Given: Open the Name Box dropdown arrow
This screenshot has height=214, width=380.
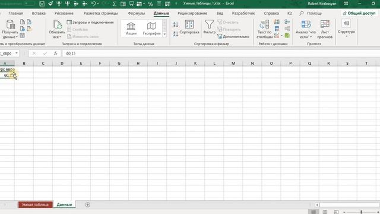Looking at the screenshot, I should pyautogui.click(x=17, y=53).
